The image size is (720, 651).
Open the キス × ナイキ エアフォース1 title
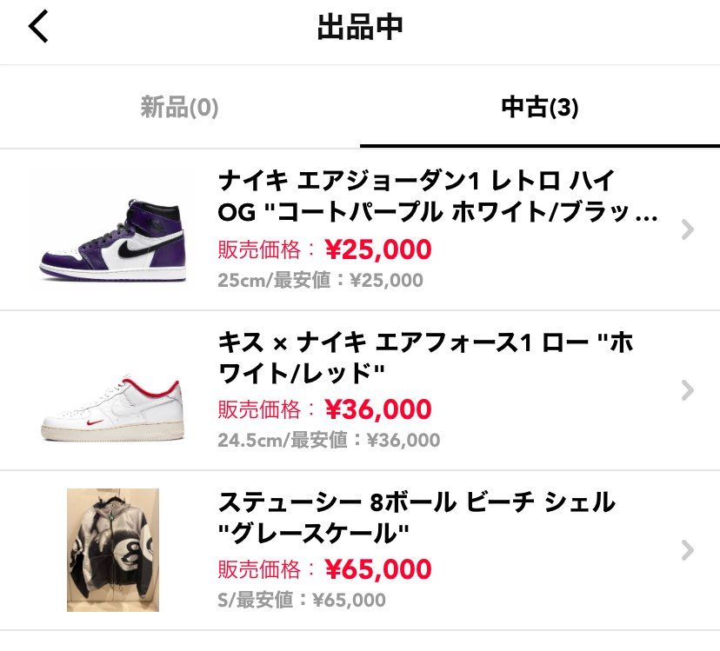click(x=426, y=356)
